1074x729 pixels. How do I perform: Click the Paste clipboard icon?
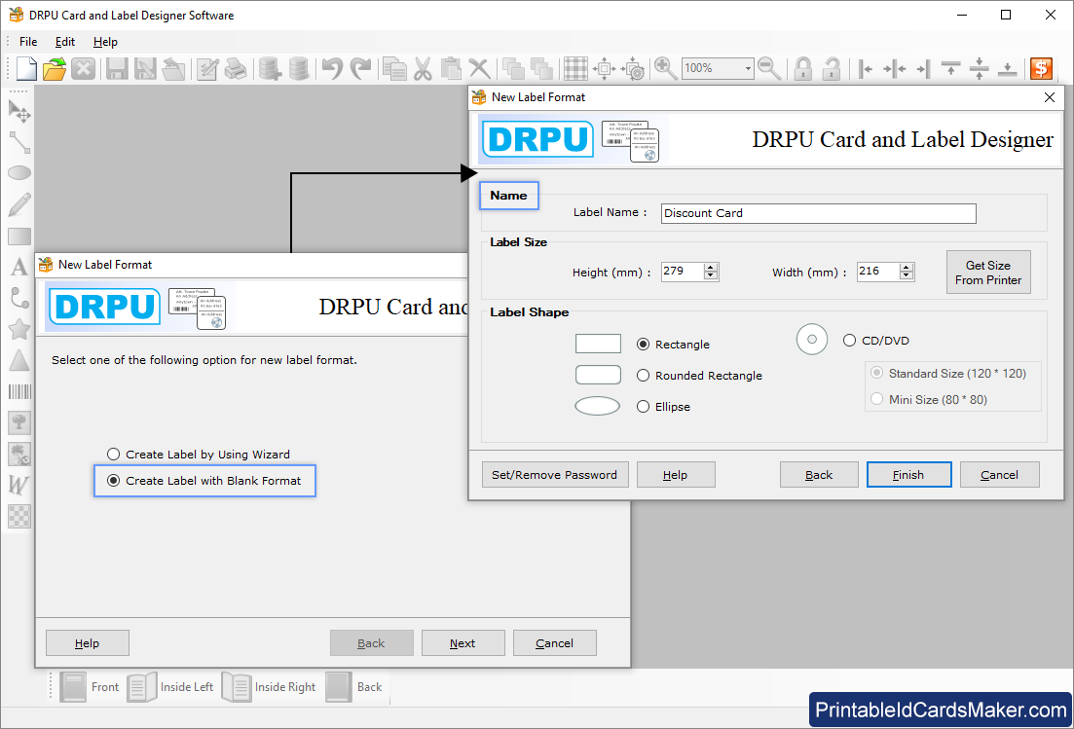(x=451, y=68)
